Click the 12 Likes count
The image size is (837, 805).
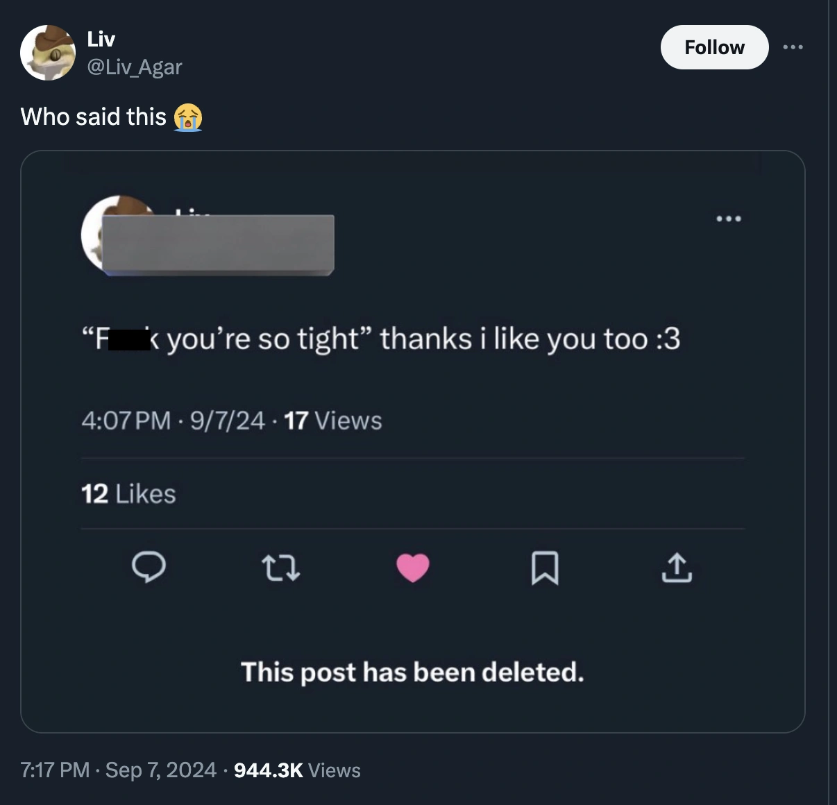(x=128, y=493)
